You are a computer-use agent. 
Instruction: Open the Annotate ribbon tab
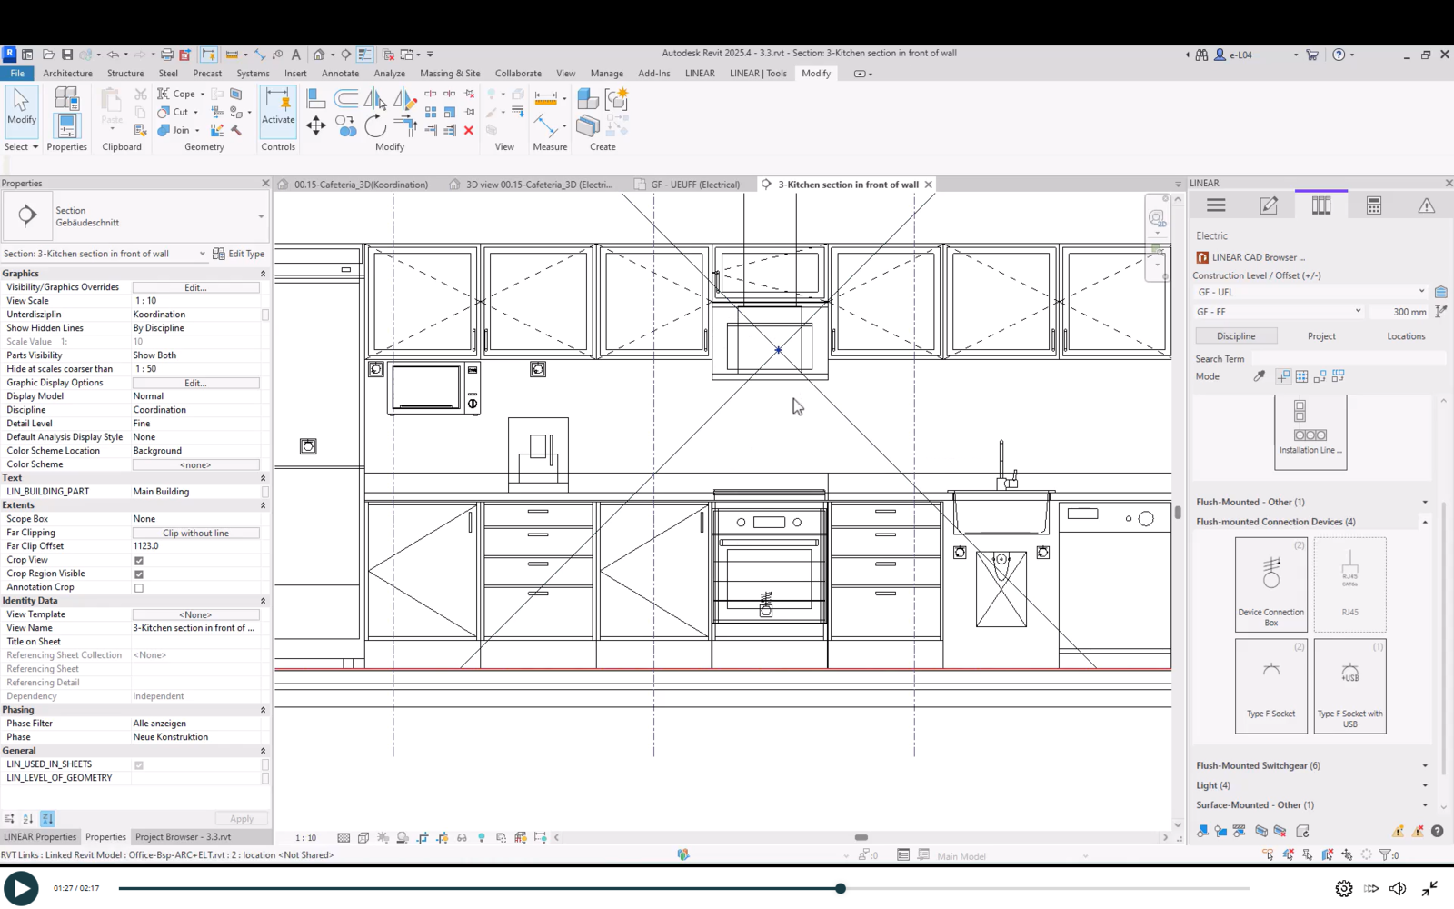[340, 74]
